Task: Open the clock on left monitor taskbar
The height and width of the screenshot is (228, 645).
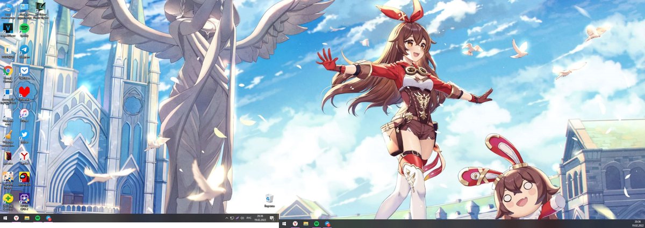Action: [x=260, y=218]
